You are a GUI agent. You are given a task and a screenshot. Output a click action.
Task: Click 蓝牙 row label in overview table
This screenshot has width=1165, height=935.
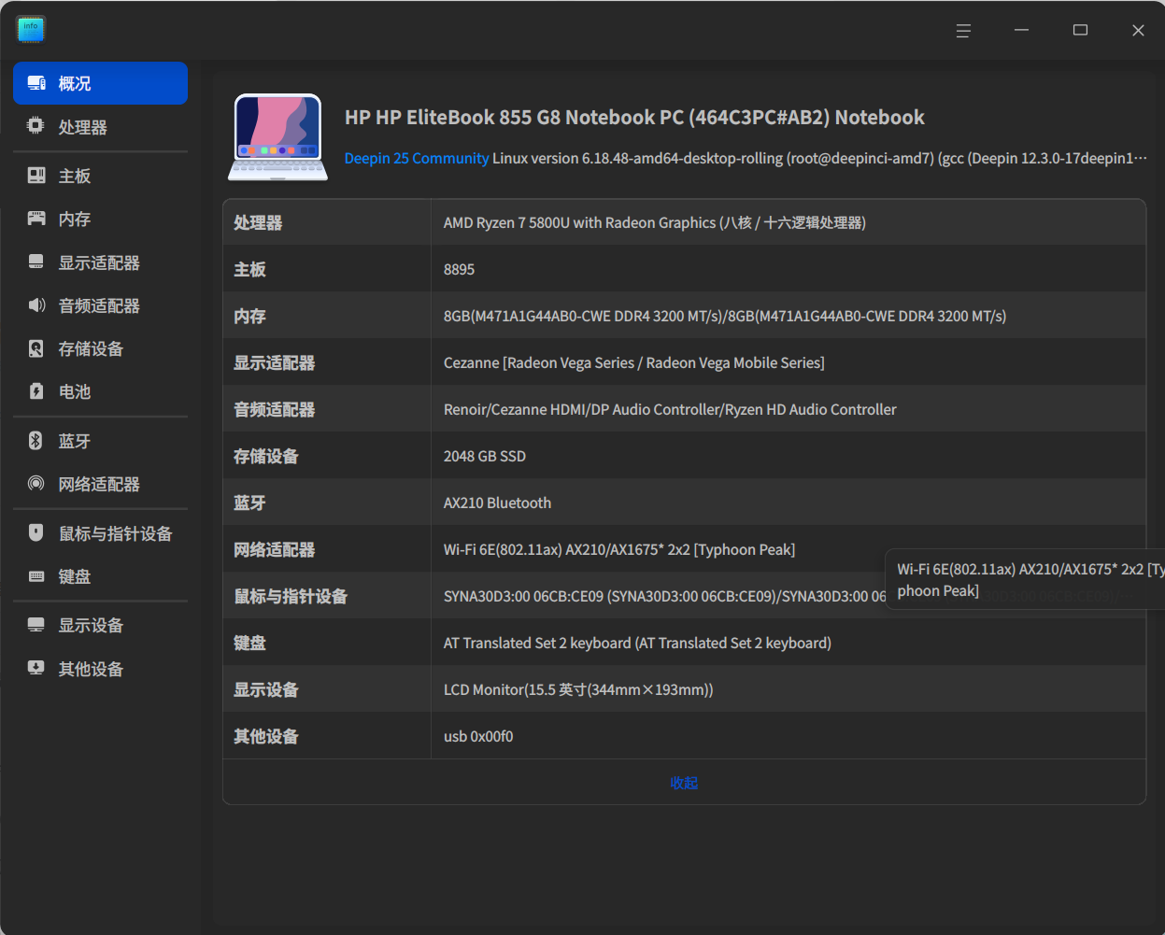click(x=249, y=503)
